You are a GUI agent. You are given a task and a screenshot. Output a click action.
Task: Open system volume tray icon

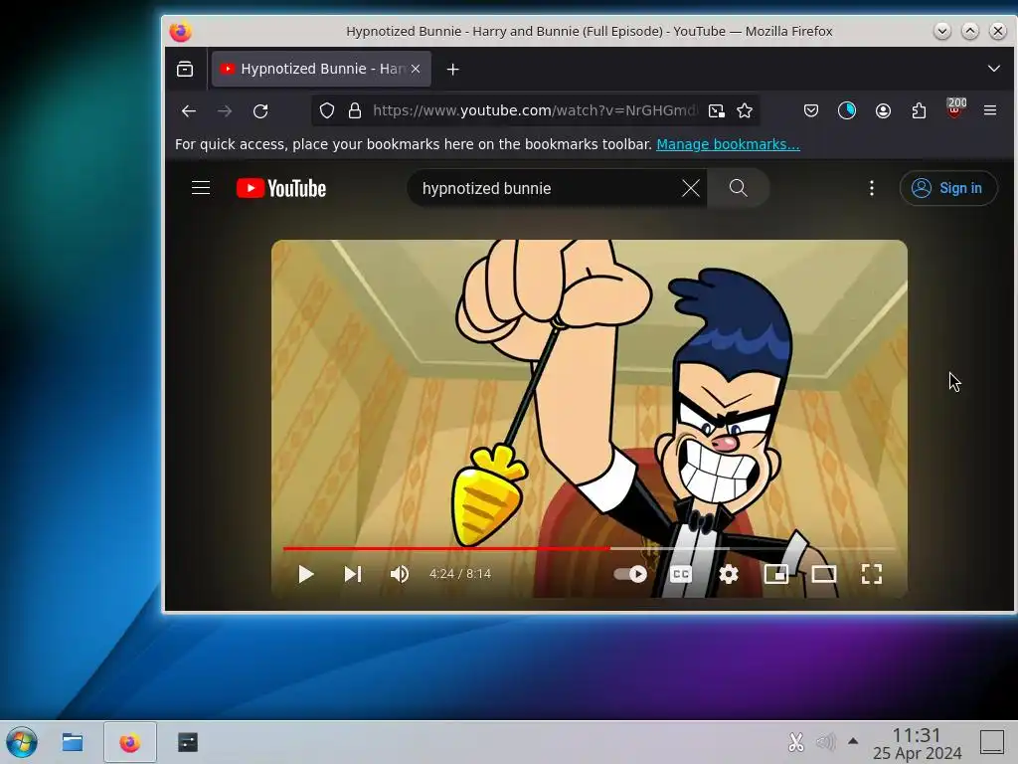[x=825, y=742]
